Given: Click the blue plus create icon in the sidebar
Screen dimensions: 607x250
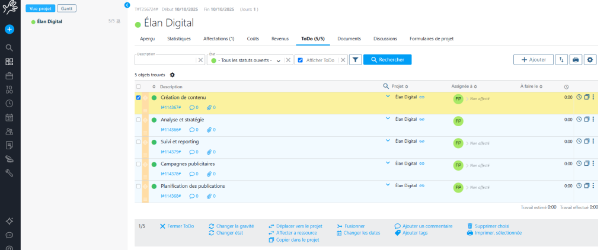Looking at the screenshot, I should [9, 29].
